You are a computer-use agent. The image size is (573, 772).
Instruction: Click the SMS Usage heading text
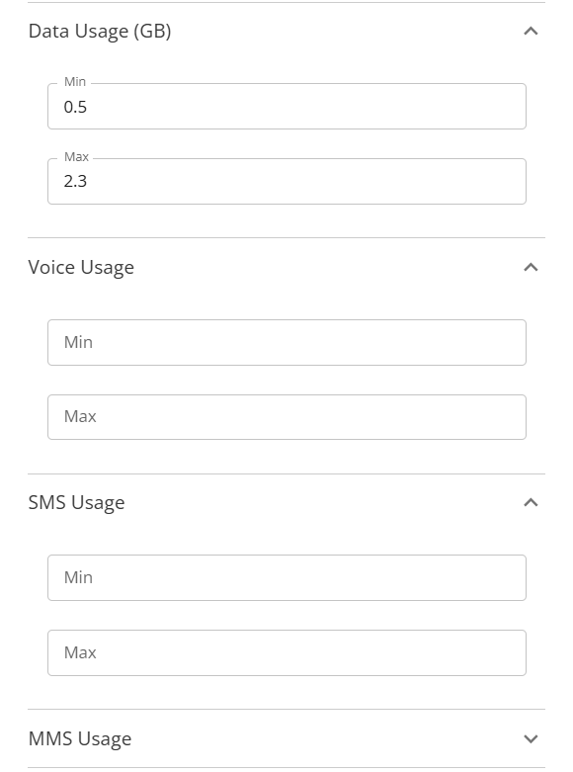[x=76, y=503]
